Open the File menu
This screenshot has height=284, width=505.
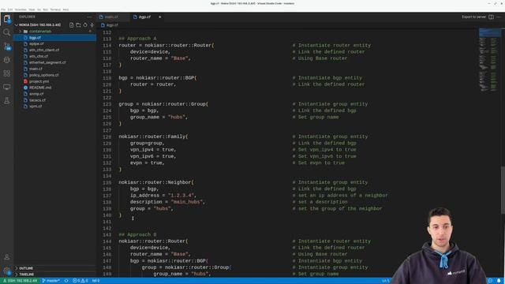3,9
